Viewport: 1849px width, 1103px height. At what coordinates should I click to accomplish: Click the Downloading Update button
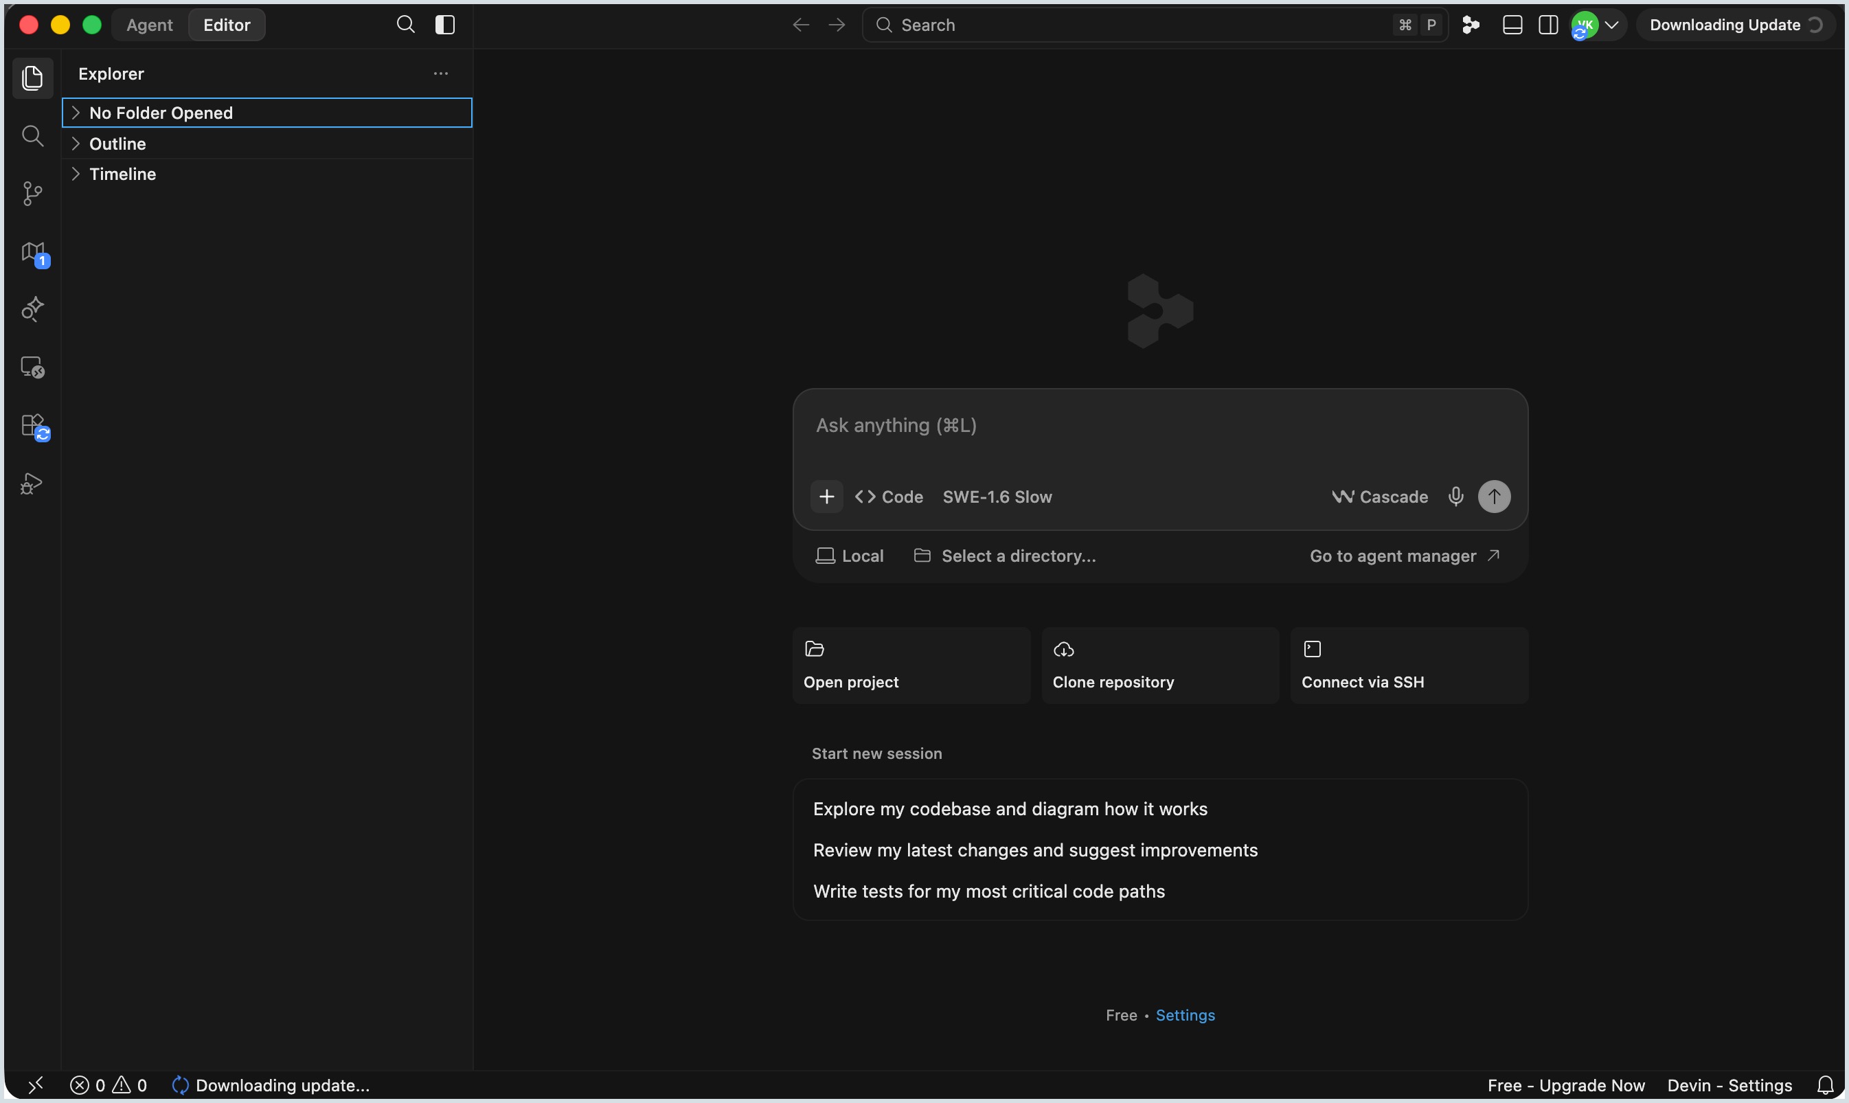pos(1735,25)
